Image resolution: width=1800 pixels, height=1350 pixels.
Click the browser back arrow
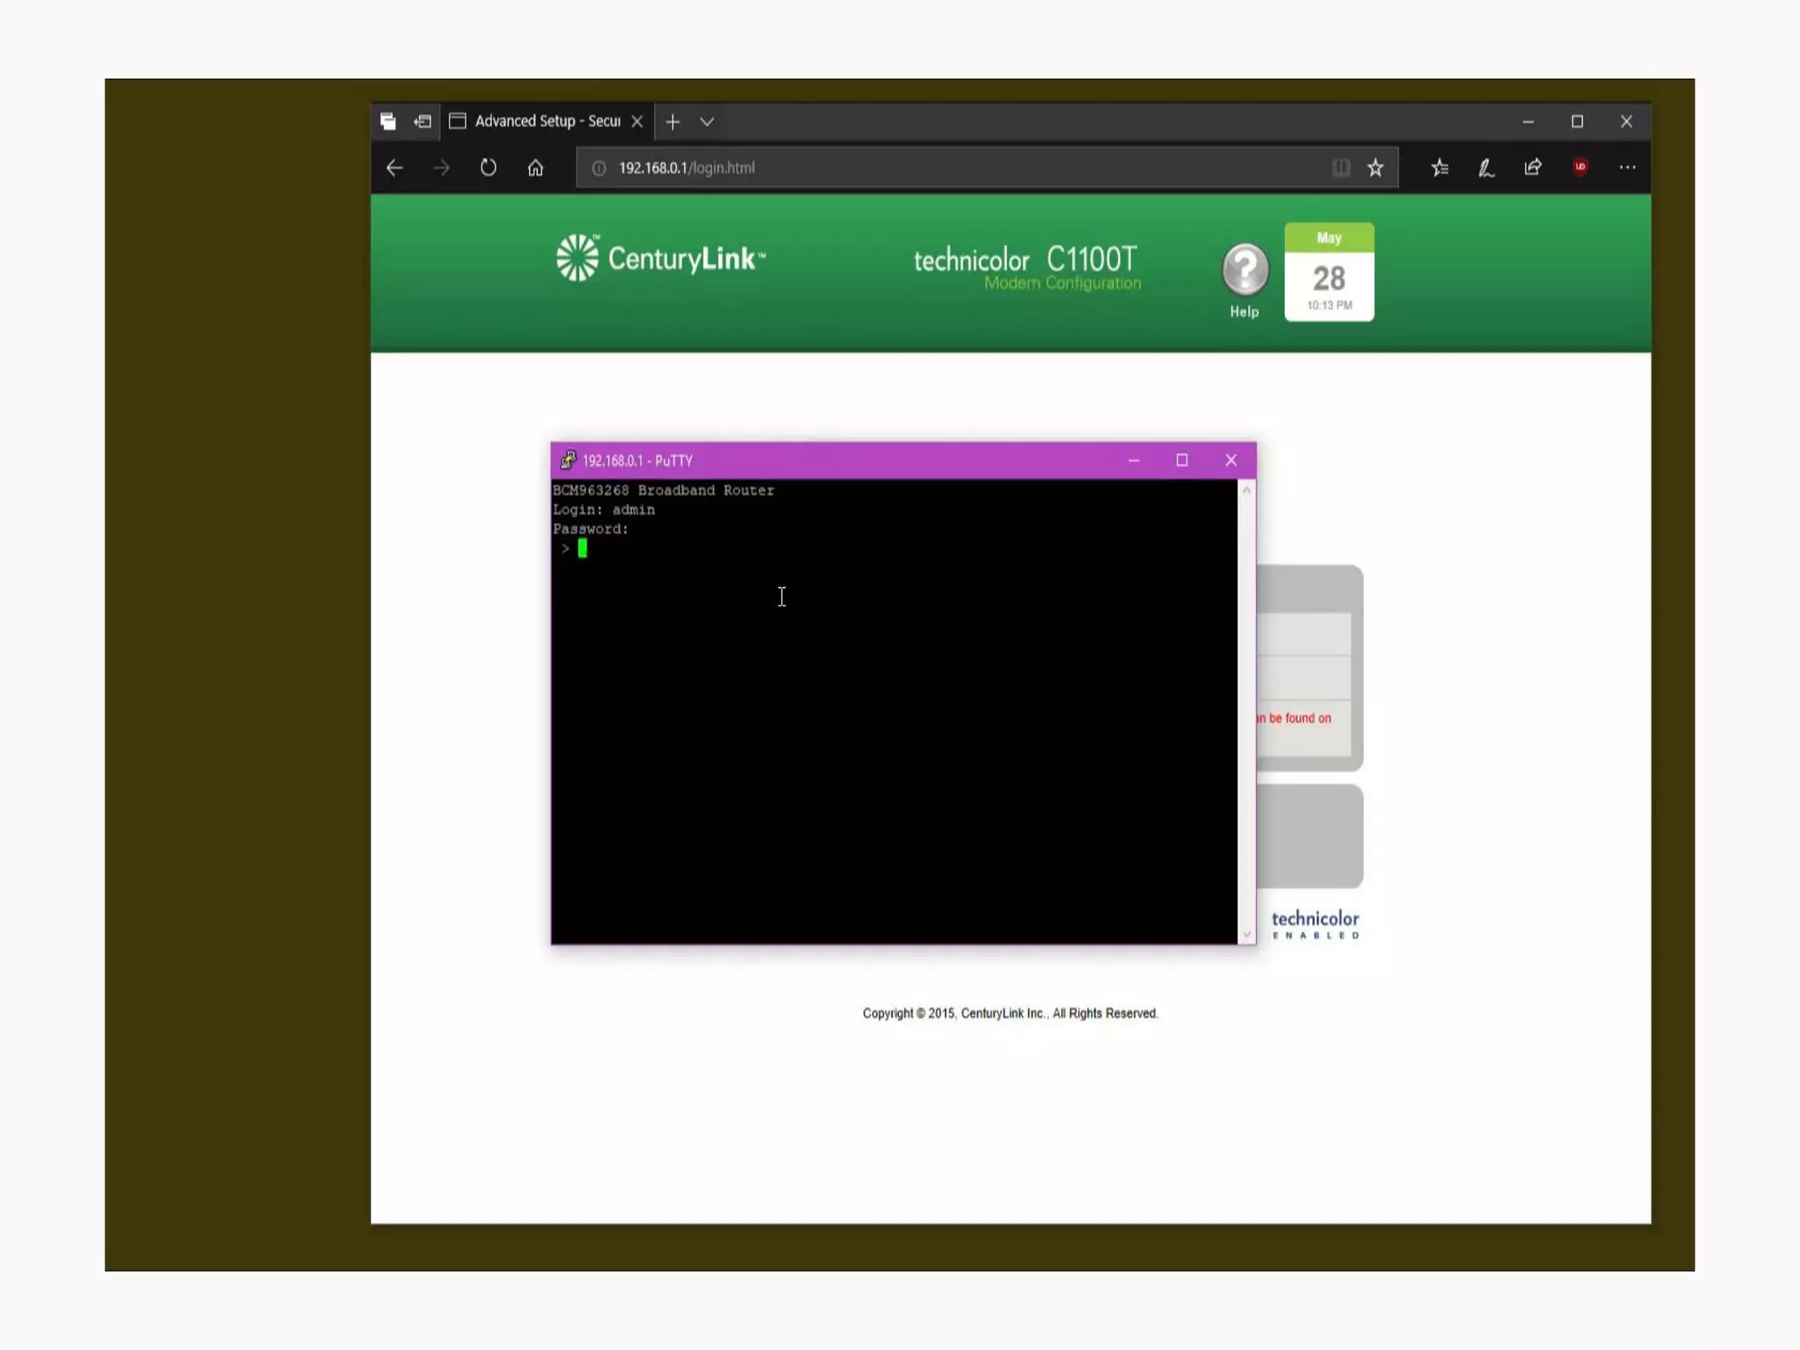click(x=395, y=168)
